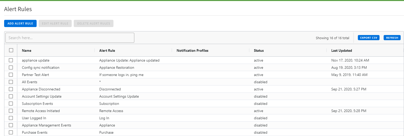
Task: Open the Subscription Events rule row
Action: click(37, 104)
